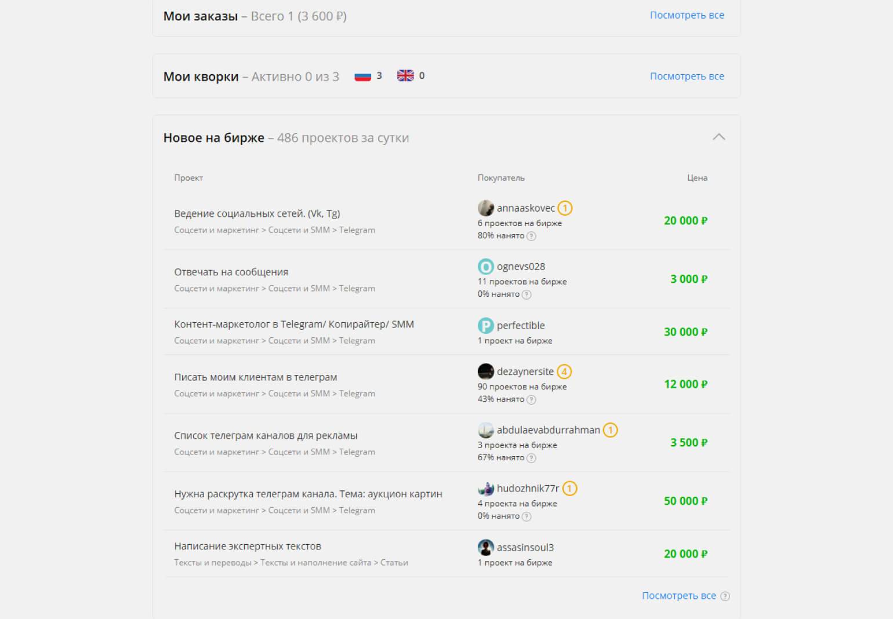Open Посмотреть все for Мои заказы
This screenshot has height=619, width=893.
point(687,15)
